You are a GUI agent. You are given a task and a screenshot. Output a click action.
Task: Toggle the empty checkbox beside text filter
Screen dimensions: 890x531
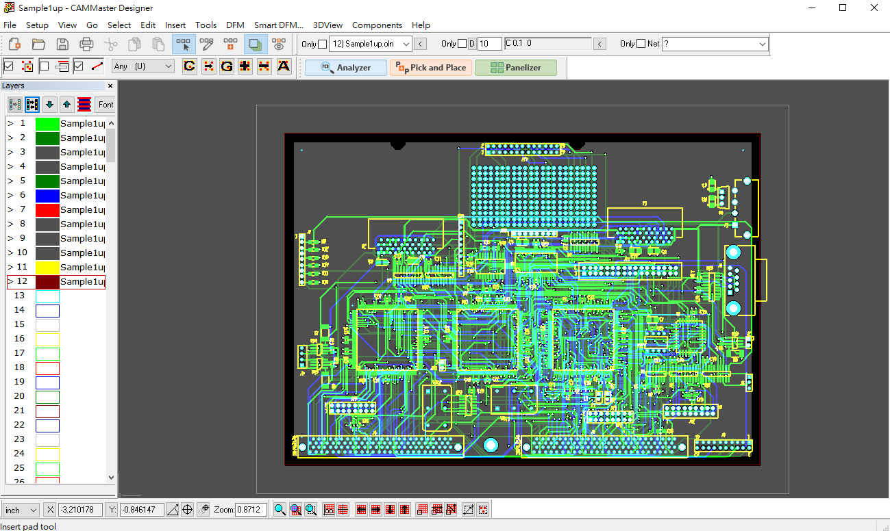(x=44, y=66)
